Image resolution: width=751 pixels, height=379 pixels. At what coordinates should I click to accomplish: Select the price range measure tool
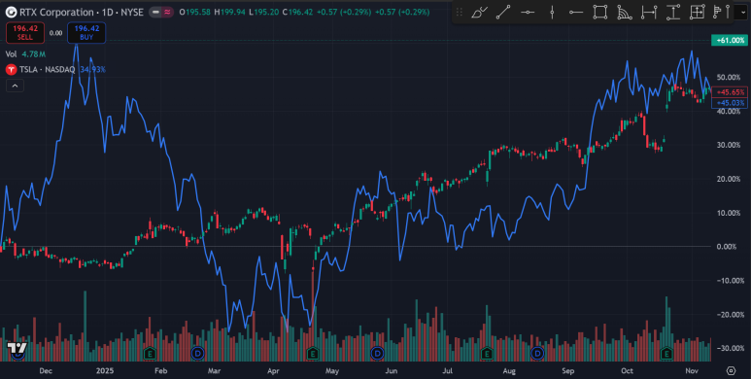[673, 12]
